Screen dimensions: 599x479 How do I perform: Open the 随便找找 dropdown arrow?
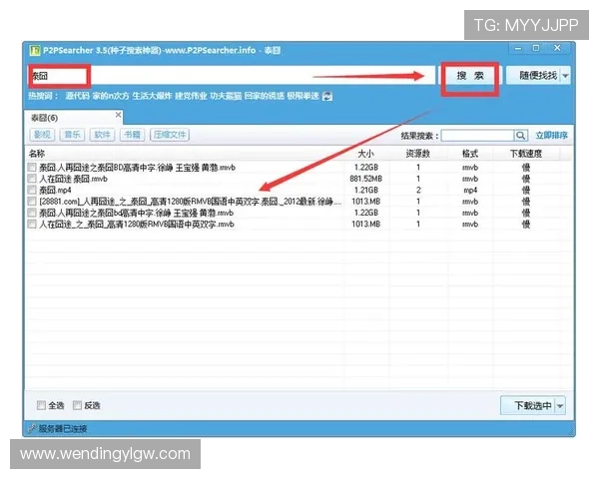click(565, 76)
